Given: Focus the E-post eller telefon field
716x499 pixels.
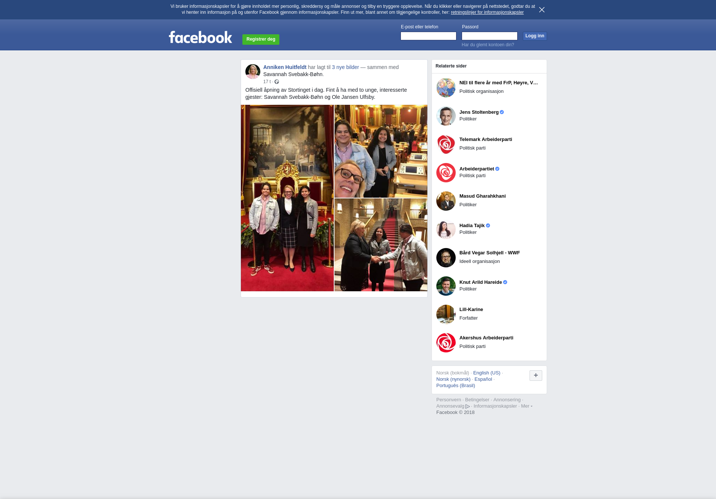Looking at the screenshot, I should point(428,36).
